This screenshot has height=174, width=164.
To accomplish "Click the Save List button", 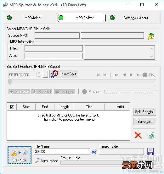I will pyautogui.click(x=144, y=122).
